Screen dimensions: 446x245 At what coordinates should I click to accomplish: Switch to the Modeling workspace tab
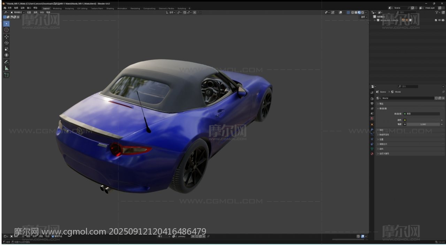57,8
